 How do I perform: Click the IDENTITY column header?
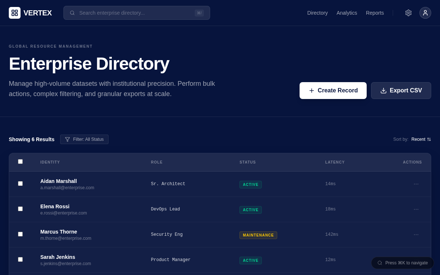tap(50, 162)
